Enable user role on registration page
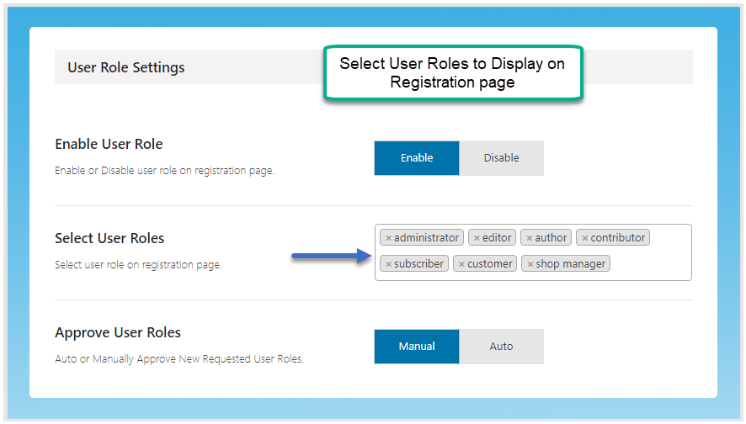The image size is (746, 424). [417, 158]
